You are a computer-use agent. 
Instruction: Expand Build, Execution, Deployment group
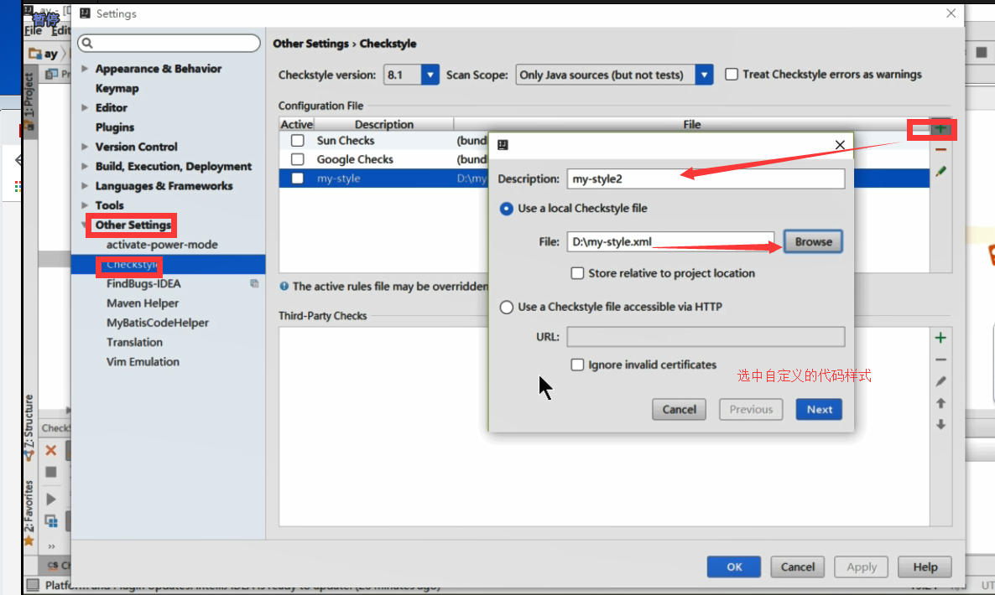85,167
